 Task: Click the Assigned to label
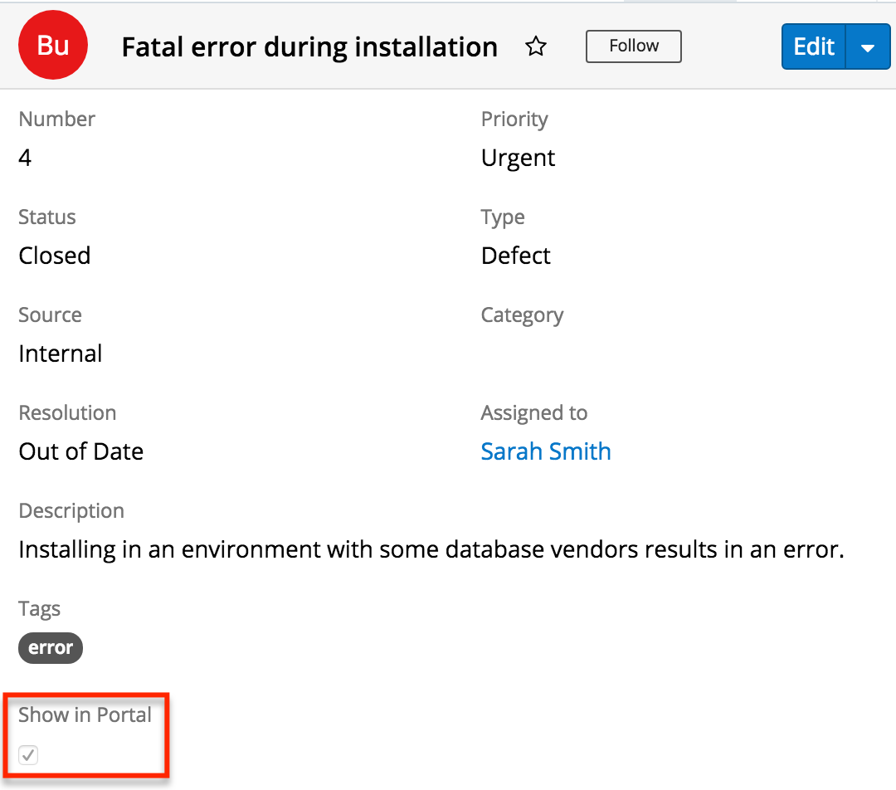click(533, 412)
